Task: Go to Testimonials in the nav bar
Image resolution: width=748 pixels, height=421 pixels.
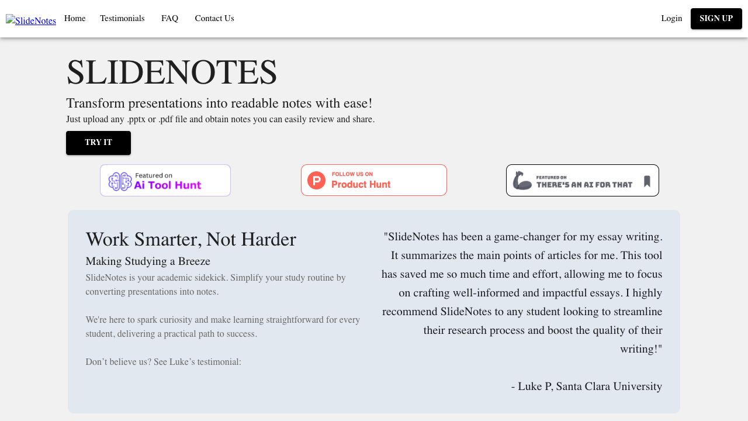Action: (x=122, y=19)
